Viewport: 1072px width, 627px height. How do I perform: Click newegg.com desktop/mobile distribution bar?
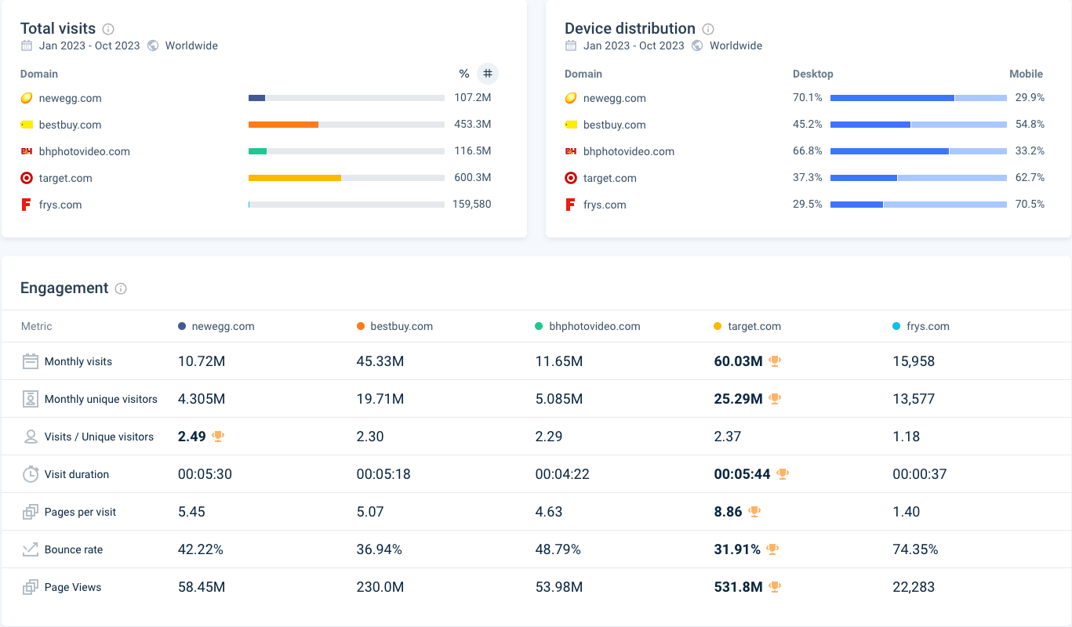tap(918, 98)
